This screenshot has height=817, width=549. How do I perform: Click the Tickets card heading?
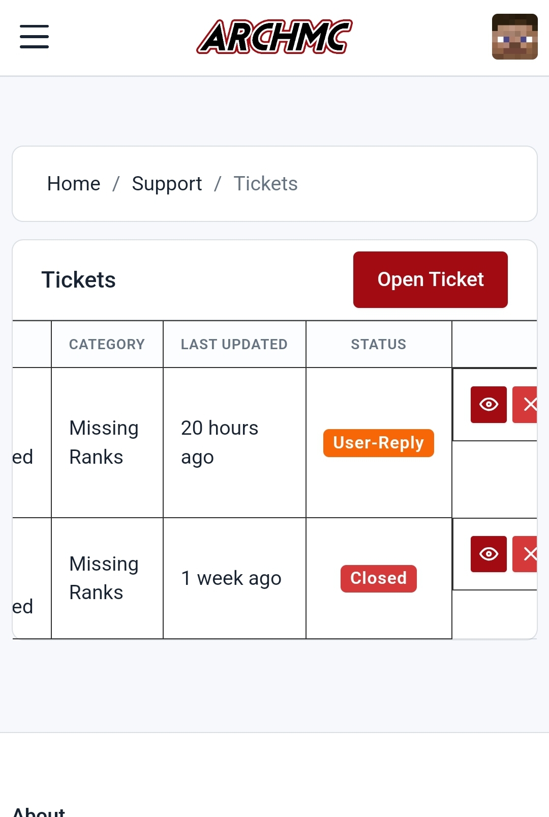point(79,280)
